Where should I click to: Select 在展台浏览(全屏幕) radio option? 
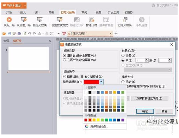64,60
